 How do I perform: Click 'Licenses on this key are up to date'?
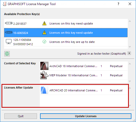(72, 42)
